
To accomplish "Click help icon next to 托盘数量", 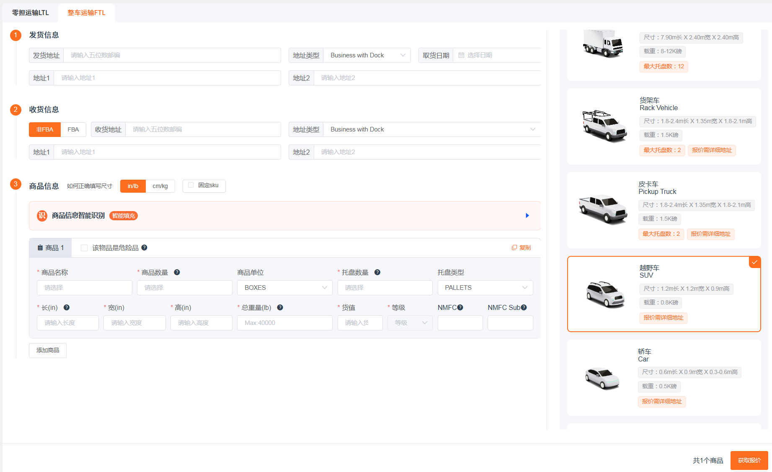I will [x=377, y=272].
